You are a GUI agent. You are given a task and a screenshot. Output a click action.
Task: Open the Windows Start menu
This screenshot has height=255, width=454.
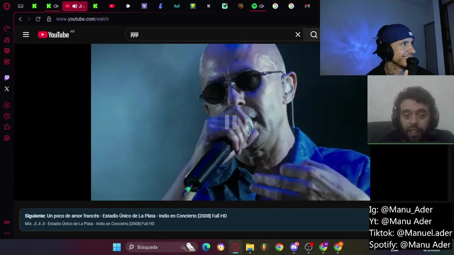[x=117, y=247]
